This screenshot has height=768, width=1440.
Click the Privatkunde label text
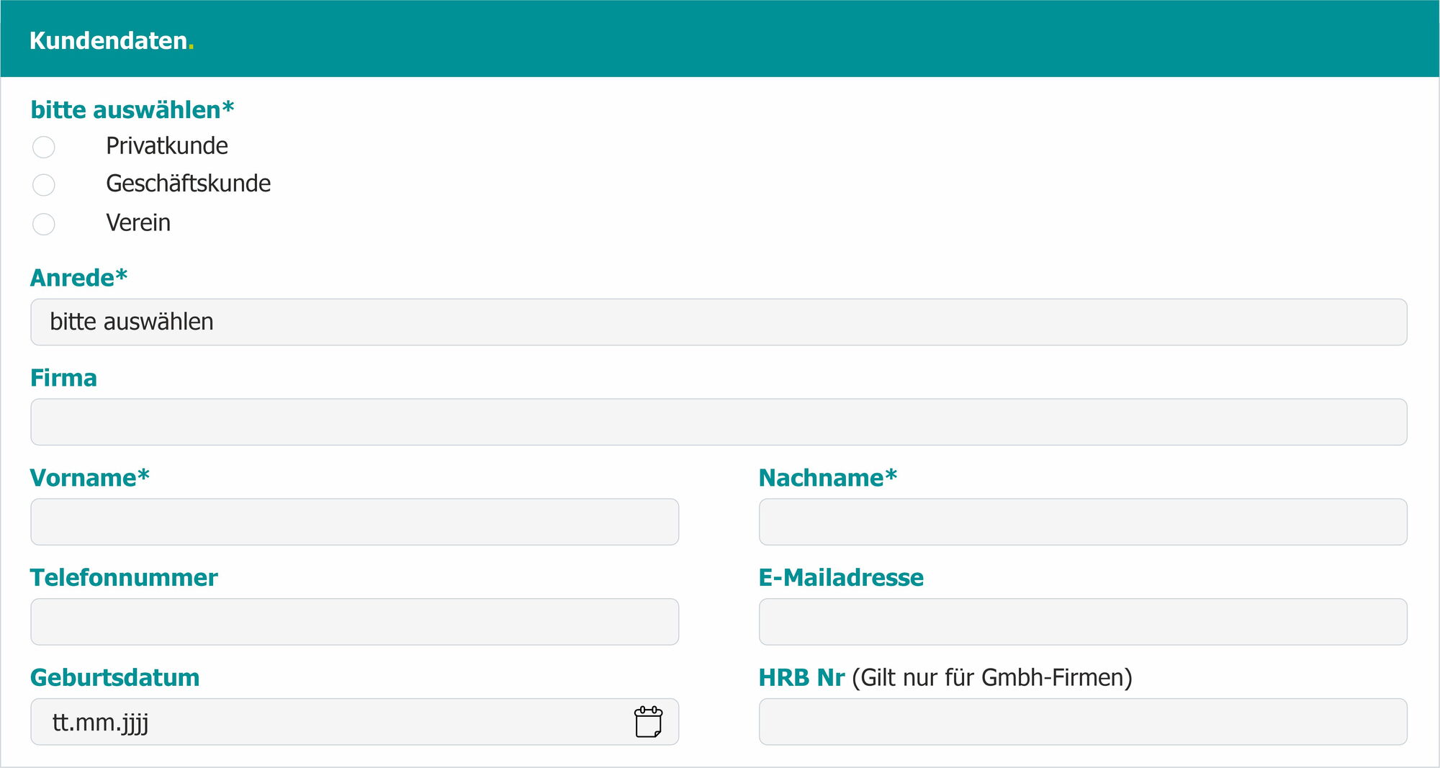tap(167, 146)
